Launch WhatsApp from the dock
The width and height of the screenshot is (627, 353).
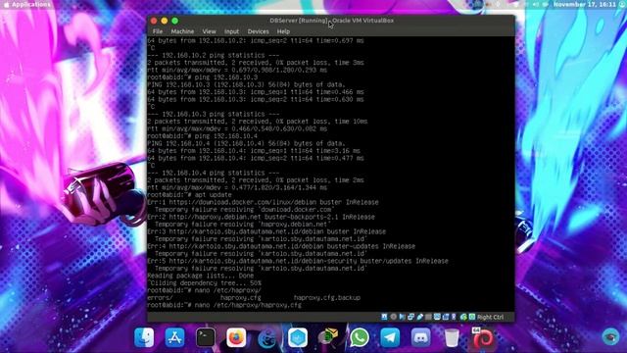pos(360,337)
